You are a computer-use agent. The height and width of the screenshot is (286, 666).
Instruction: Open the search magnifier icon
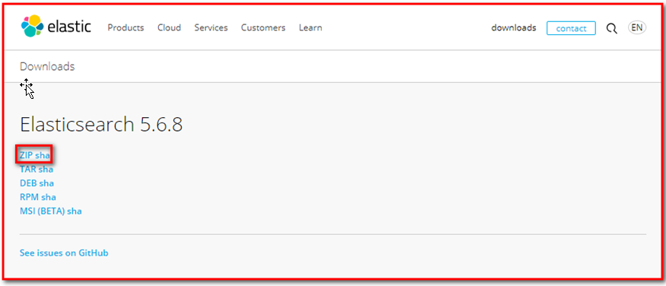tap(611, 28)
